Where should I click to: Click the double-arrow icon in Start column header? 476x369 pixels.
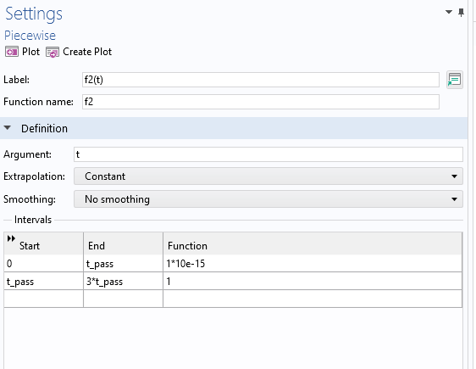click(x=11, y=238)
